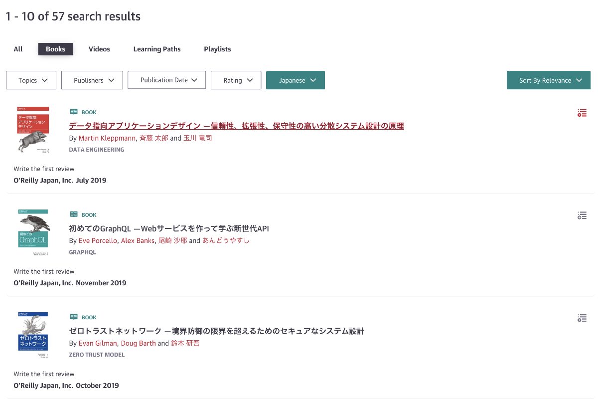Viewport: 598px width, 402px height.
Task: Open the Sort By Relevance menu
Action: pos(549,80)
